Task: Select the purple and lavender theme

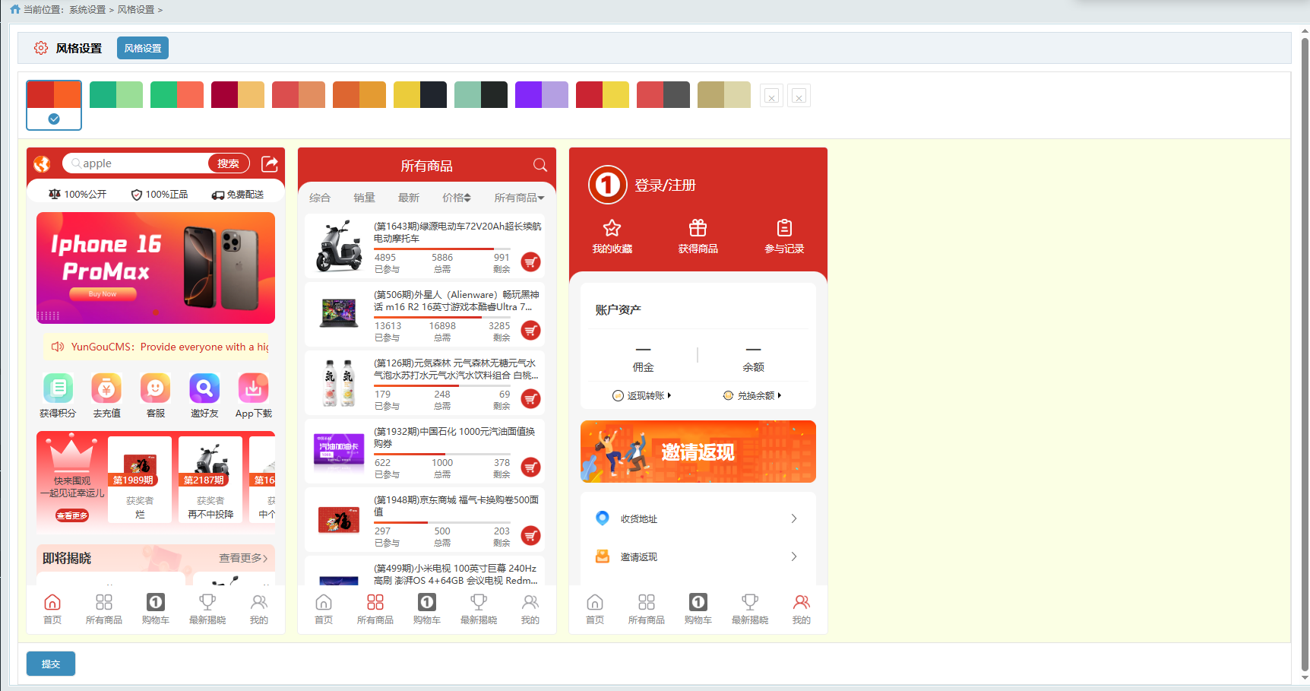Action: (542, 95)
